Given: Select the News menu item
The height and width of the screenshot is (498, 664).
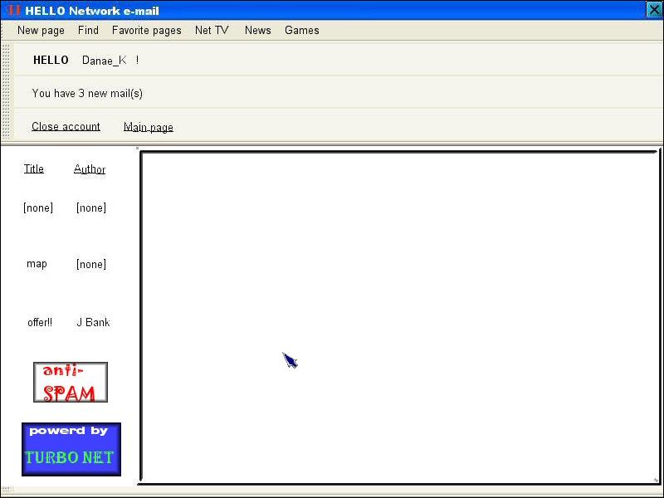Looking at the screenshot, I should coord(257,30).
